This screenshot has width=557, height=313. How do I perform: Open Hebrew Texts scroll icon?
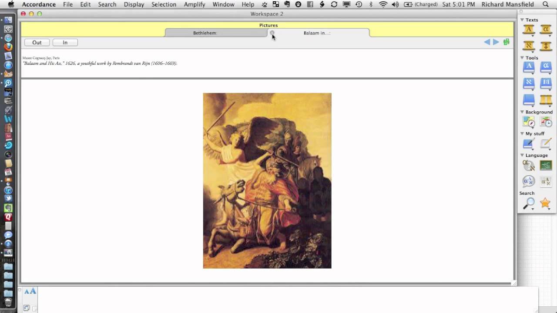(529, 46)
